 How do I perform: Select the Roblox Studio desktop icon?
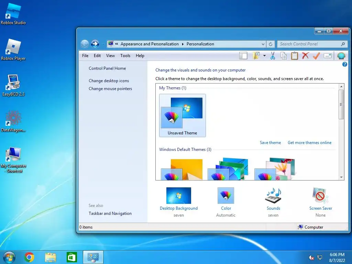click(x=13, y=13)
